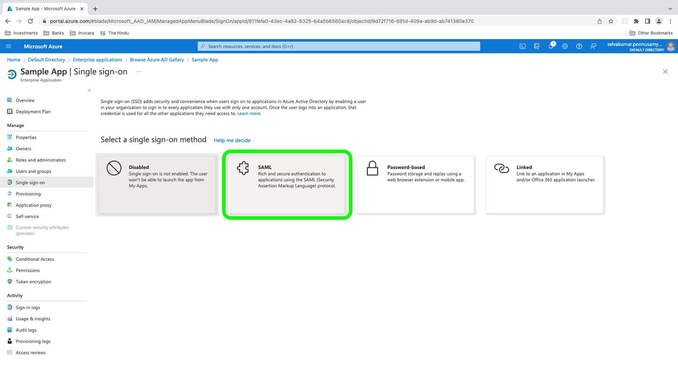Open Azure Cloud Shell icon
The height and width of the screenshot is (381, 678).
[522, 46]
